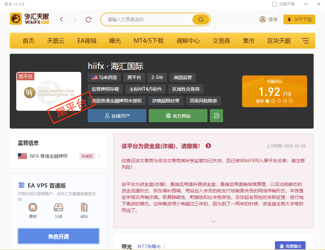Click the 请输入交易商名称 search field
Screen dimensions: 325x250
point(146,19)
